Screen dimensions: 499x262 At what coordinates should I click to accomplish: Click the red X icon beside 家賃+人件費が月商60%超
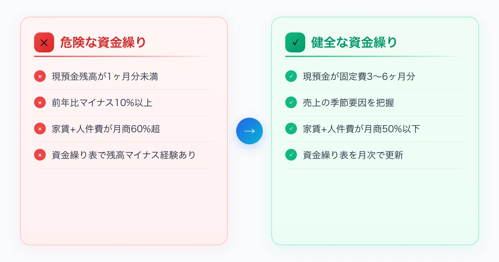pos(40,129)
